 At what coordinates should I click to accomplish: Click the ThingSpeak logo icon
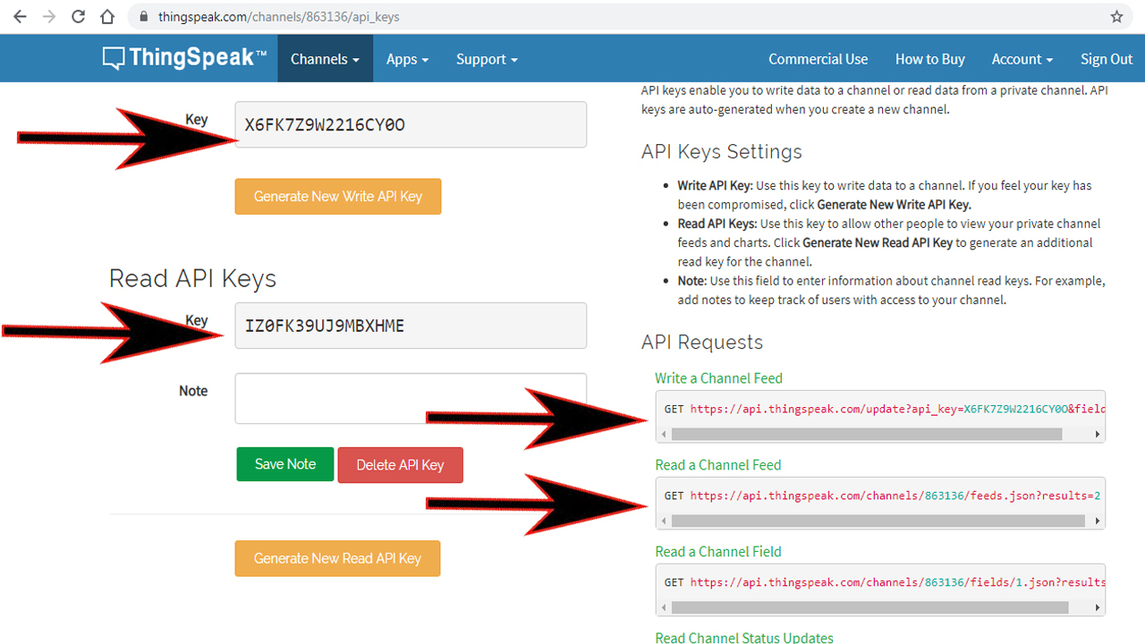click(x=112, y=57)
